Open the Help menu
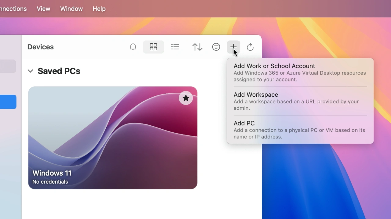The height and width of the screenshot is (219, 391). tap(99, 9)
